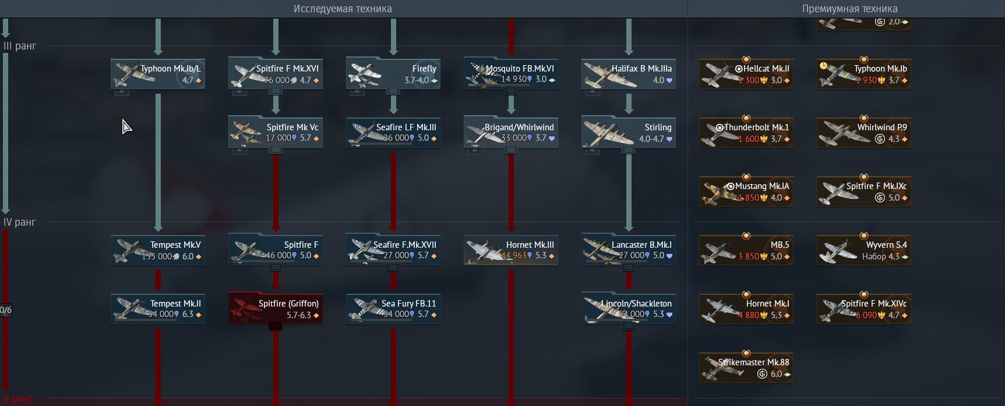Click the small arrow icon under Typhoon Mk.Ib/L
This screenshot has width=1005, height=406.
(122, 92)
